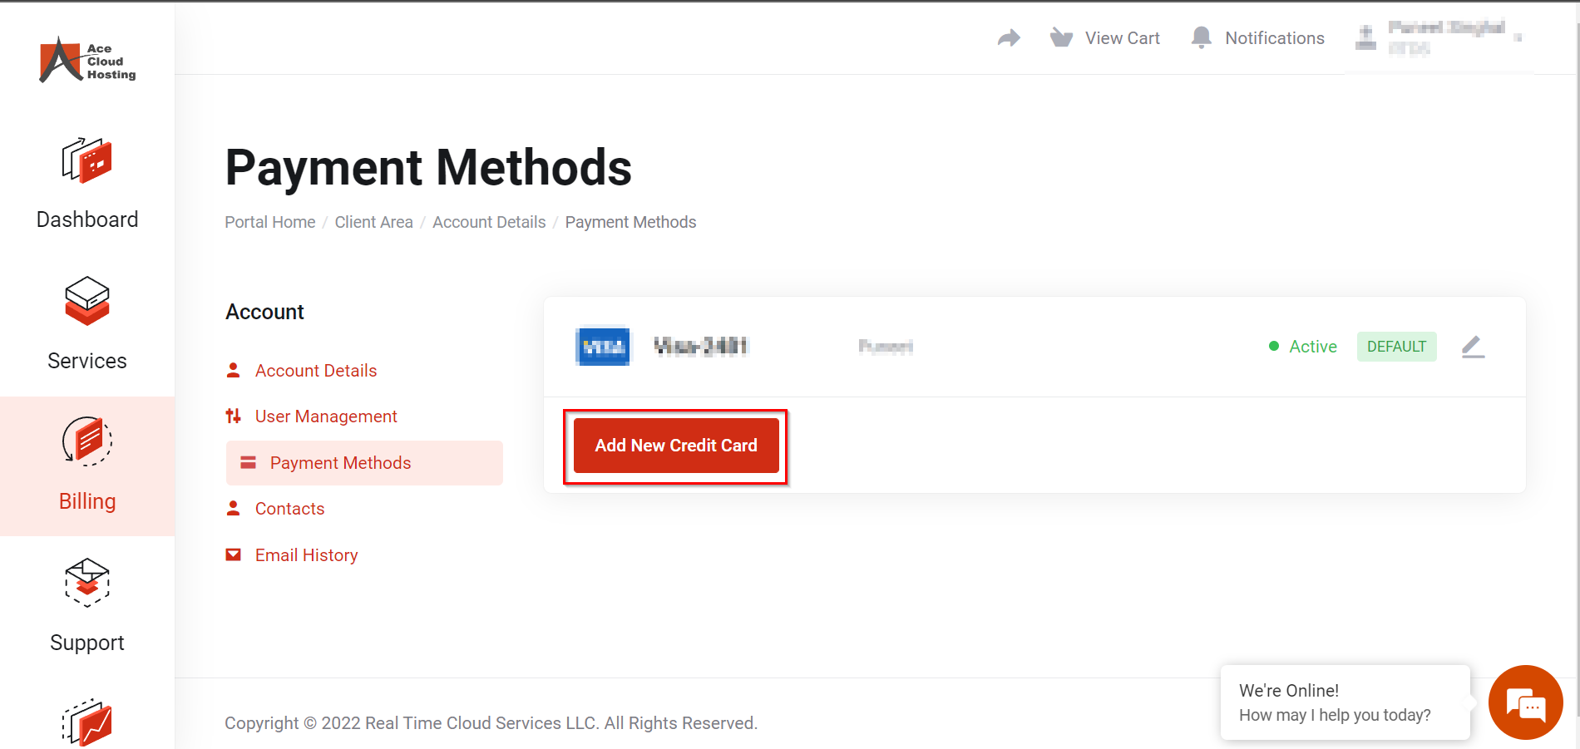1580x749 pixels.
Task: Open the Support sidebar icon
Action: 86,583
